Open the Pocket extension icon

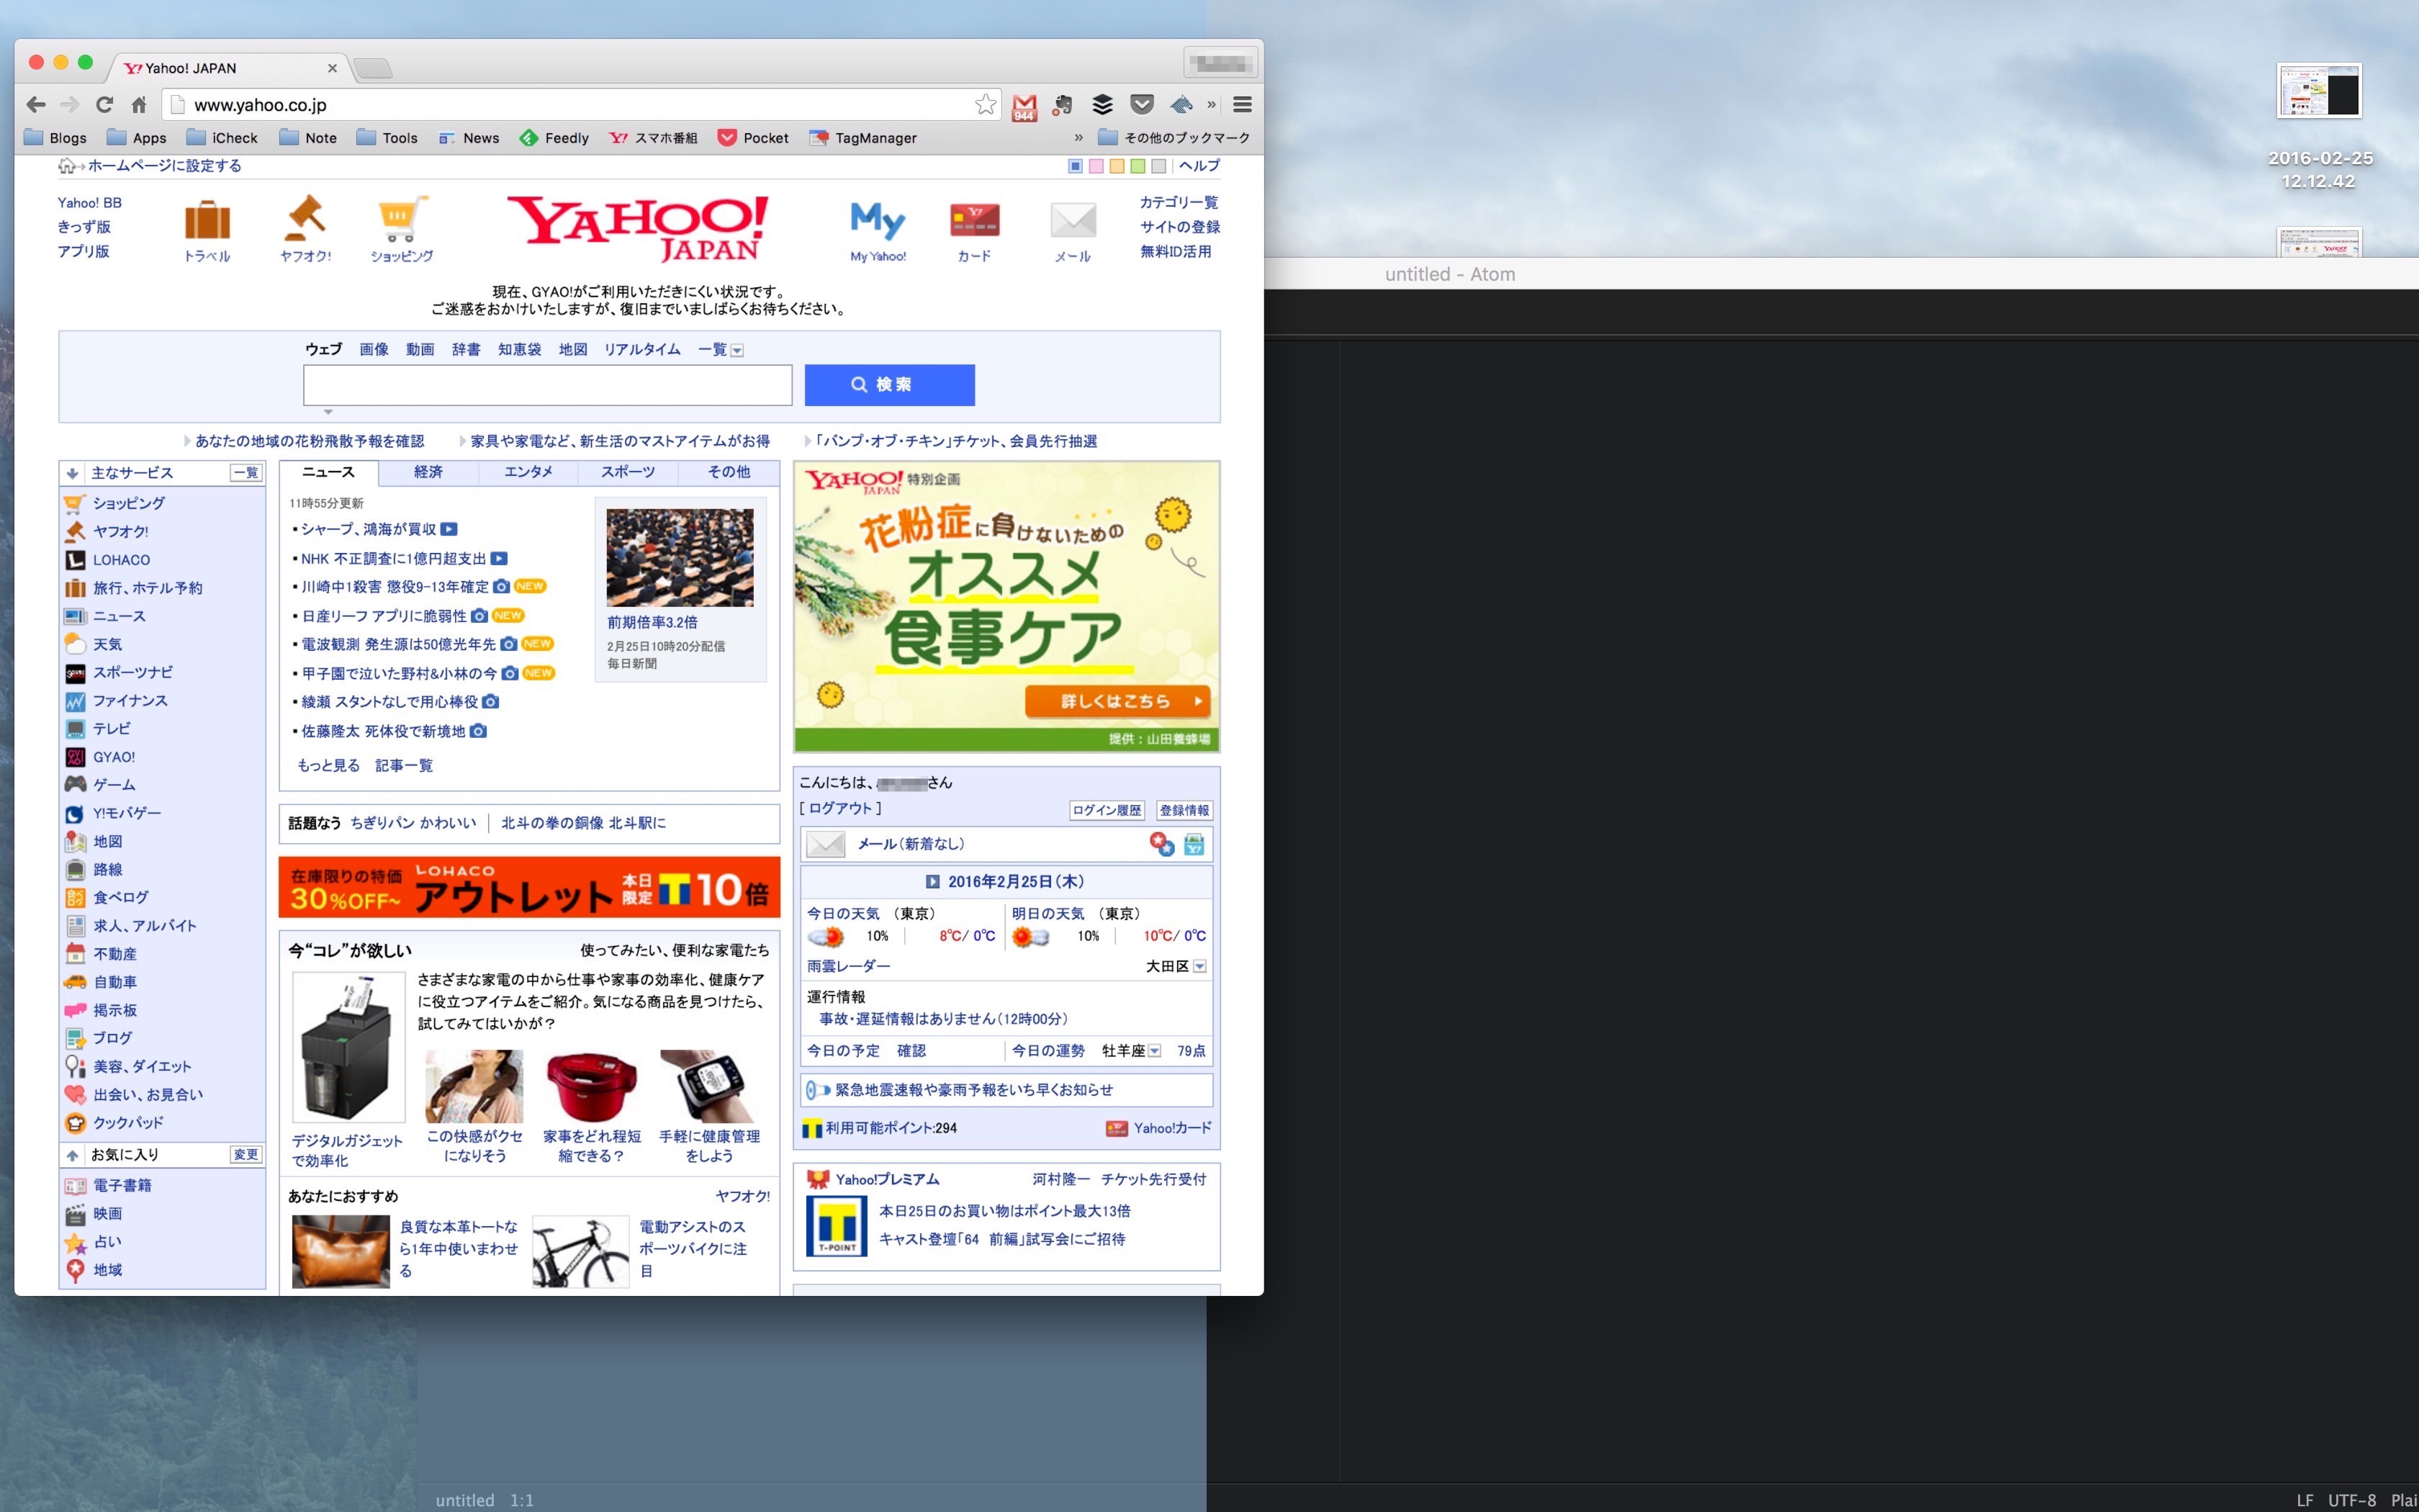(1142, 104)
